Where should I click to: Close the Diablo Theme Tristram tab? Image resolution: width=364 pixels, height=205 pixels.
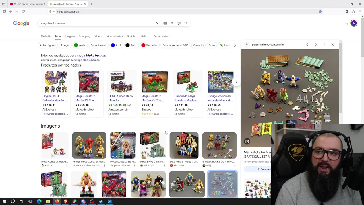pyautogui.click(x=45, y=4)
